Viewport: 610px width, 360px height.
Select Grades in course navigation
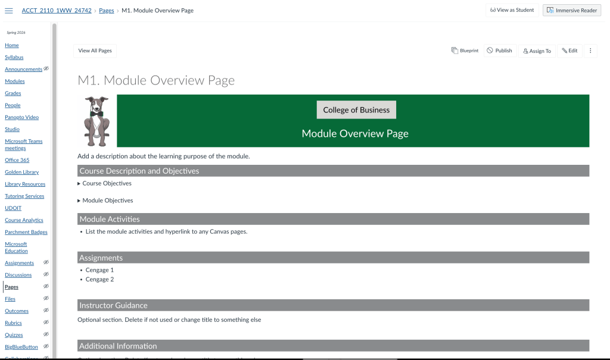[13, 93]
